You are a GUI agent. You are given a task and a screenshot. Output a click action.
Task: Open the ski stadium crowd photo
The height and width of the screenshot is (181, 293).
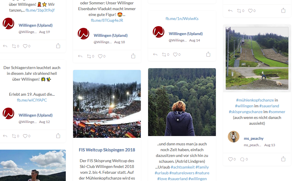coord(107,104)
